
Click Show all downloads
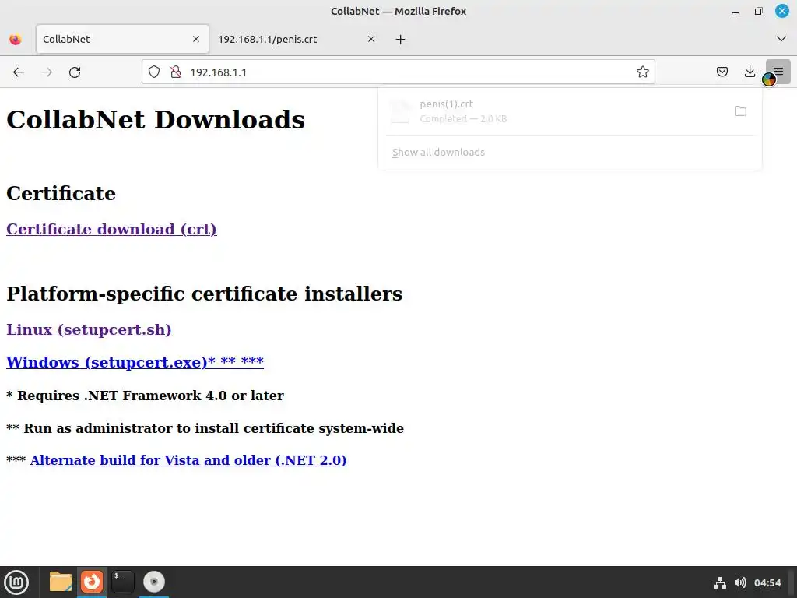(439, 152)
